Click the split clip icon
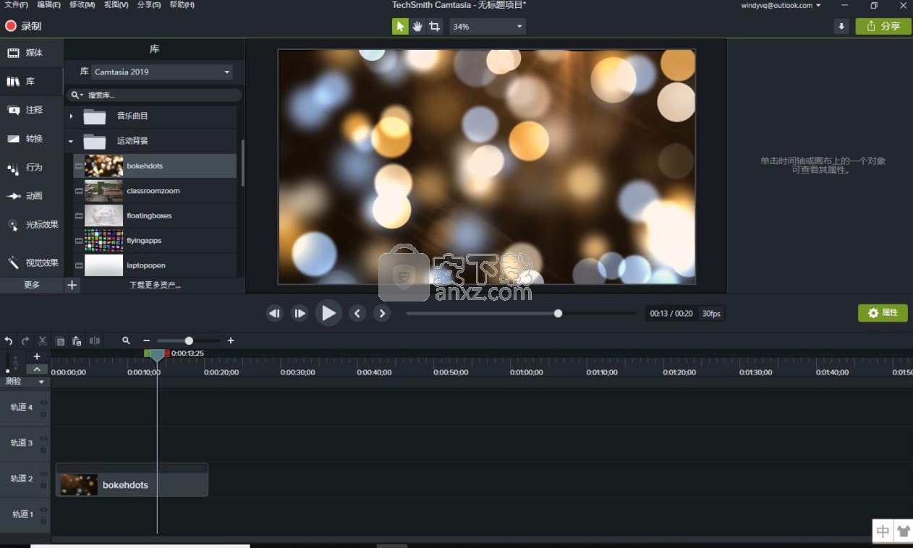 95,341
